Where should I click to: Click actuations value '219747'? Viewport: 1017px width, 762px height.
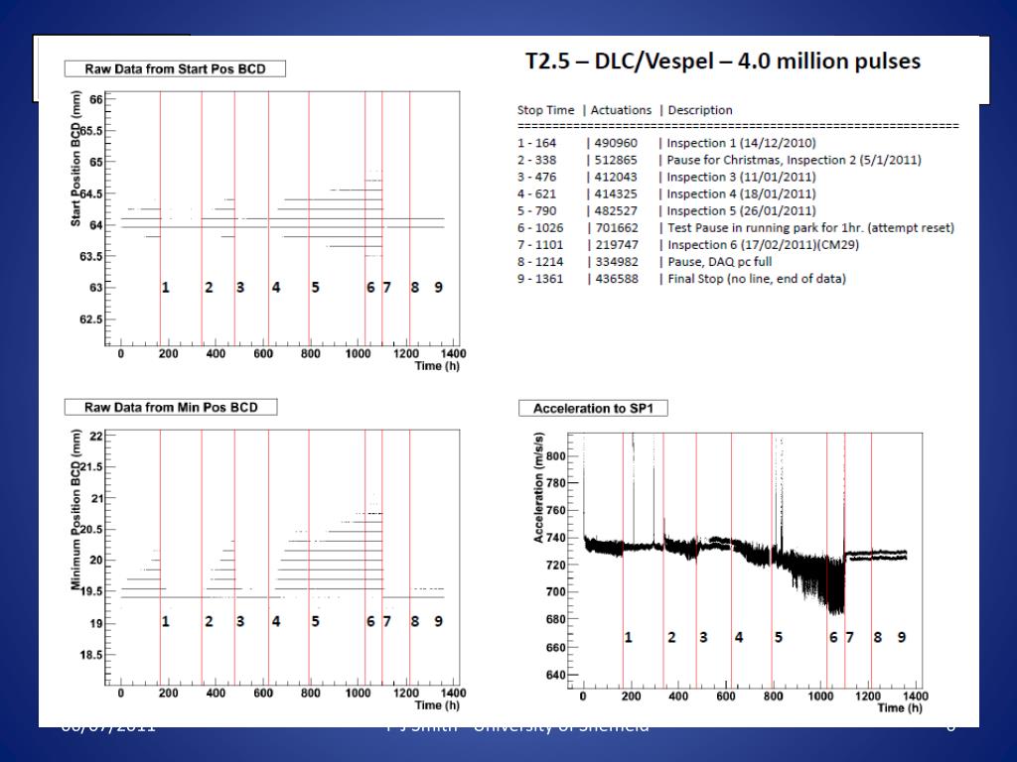616,245
